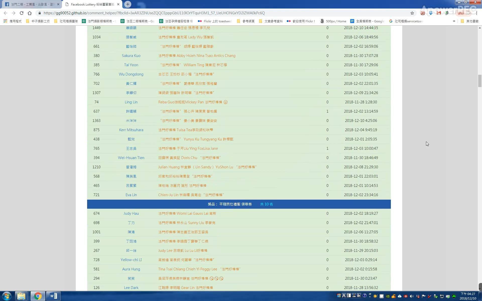Open the 歡迎使用 Flickr bookmark
The image size is (482, 301).
[x=301, y=21]
